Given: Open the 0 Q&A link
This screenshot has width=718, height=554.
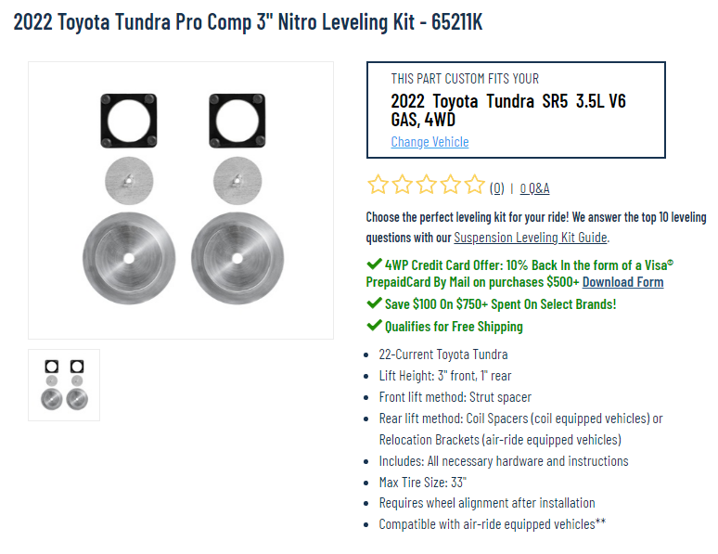Looking at the screenshot, I should [x=534, y=188].
